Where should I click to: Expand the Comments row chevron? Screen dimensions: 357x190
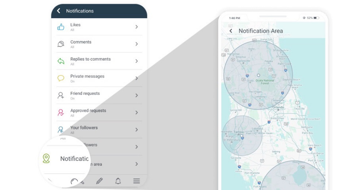[136, 44]
